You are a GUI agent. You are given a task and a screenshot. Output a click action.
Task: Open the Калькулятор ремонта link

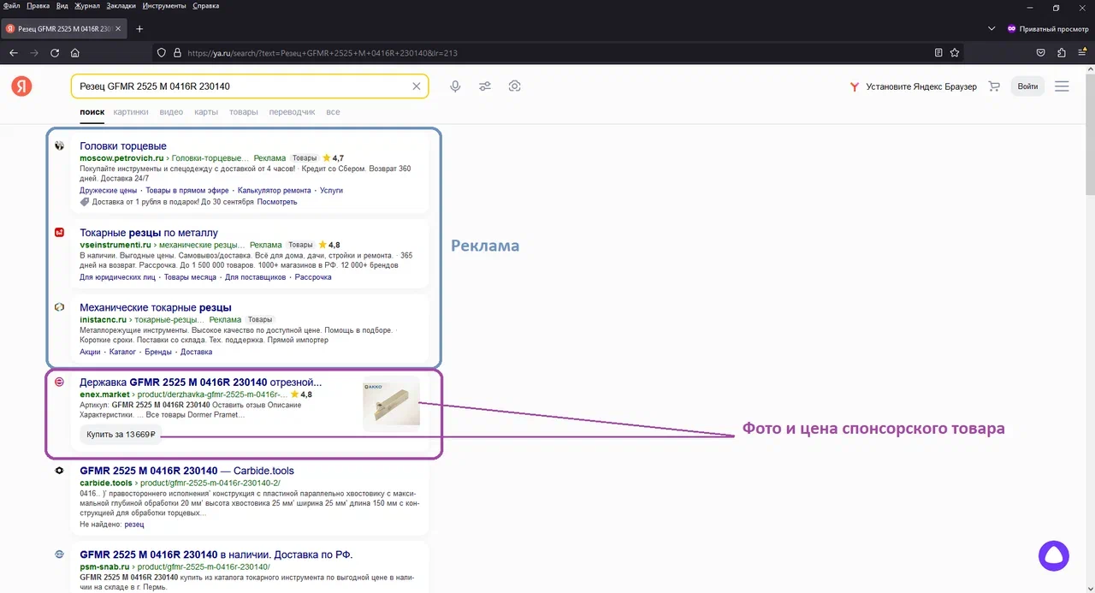(274, 191)
